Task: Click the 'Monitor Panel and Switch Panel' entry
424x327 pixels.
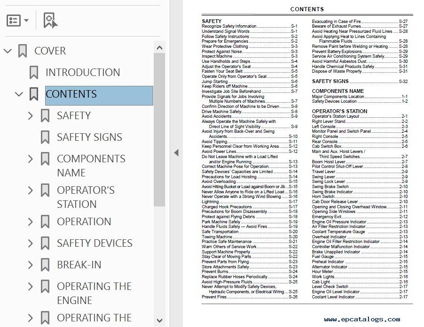Action: pyautogui.click(x=360, y=131)
